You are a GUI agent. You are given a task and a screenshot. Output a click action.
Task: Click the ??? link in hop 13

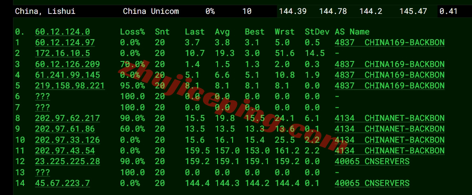click(42, 172)
